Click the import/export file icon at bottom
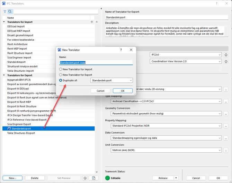The width and height of the screenshot is (232, 183). pos(93,178)
